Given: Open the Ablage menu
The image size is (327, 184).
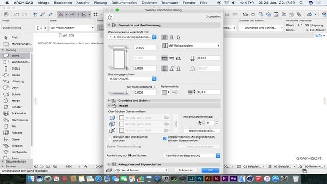Looking at the screenshot, I should tap(43, 3).
